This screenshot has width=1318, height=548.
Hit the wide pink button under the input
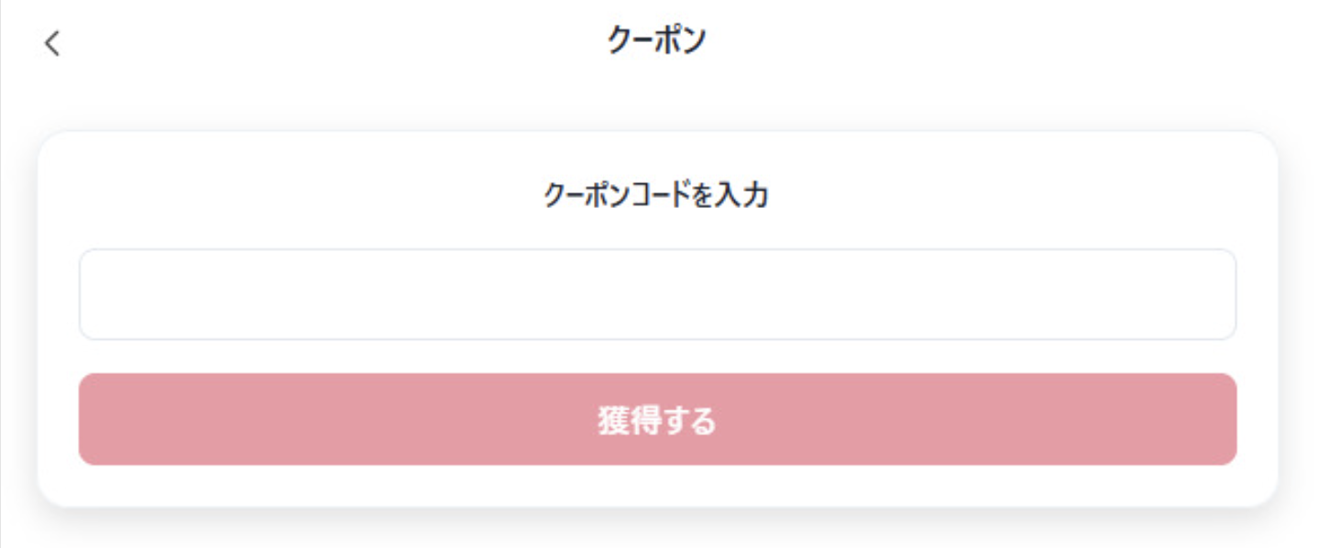click(x=657, y=420)
